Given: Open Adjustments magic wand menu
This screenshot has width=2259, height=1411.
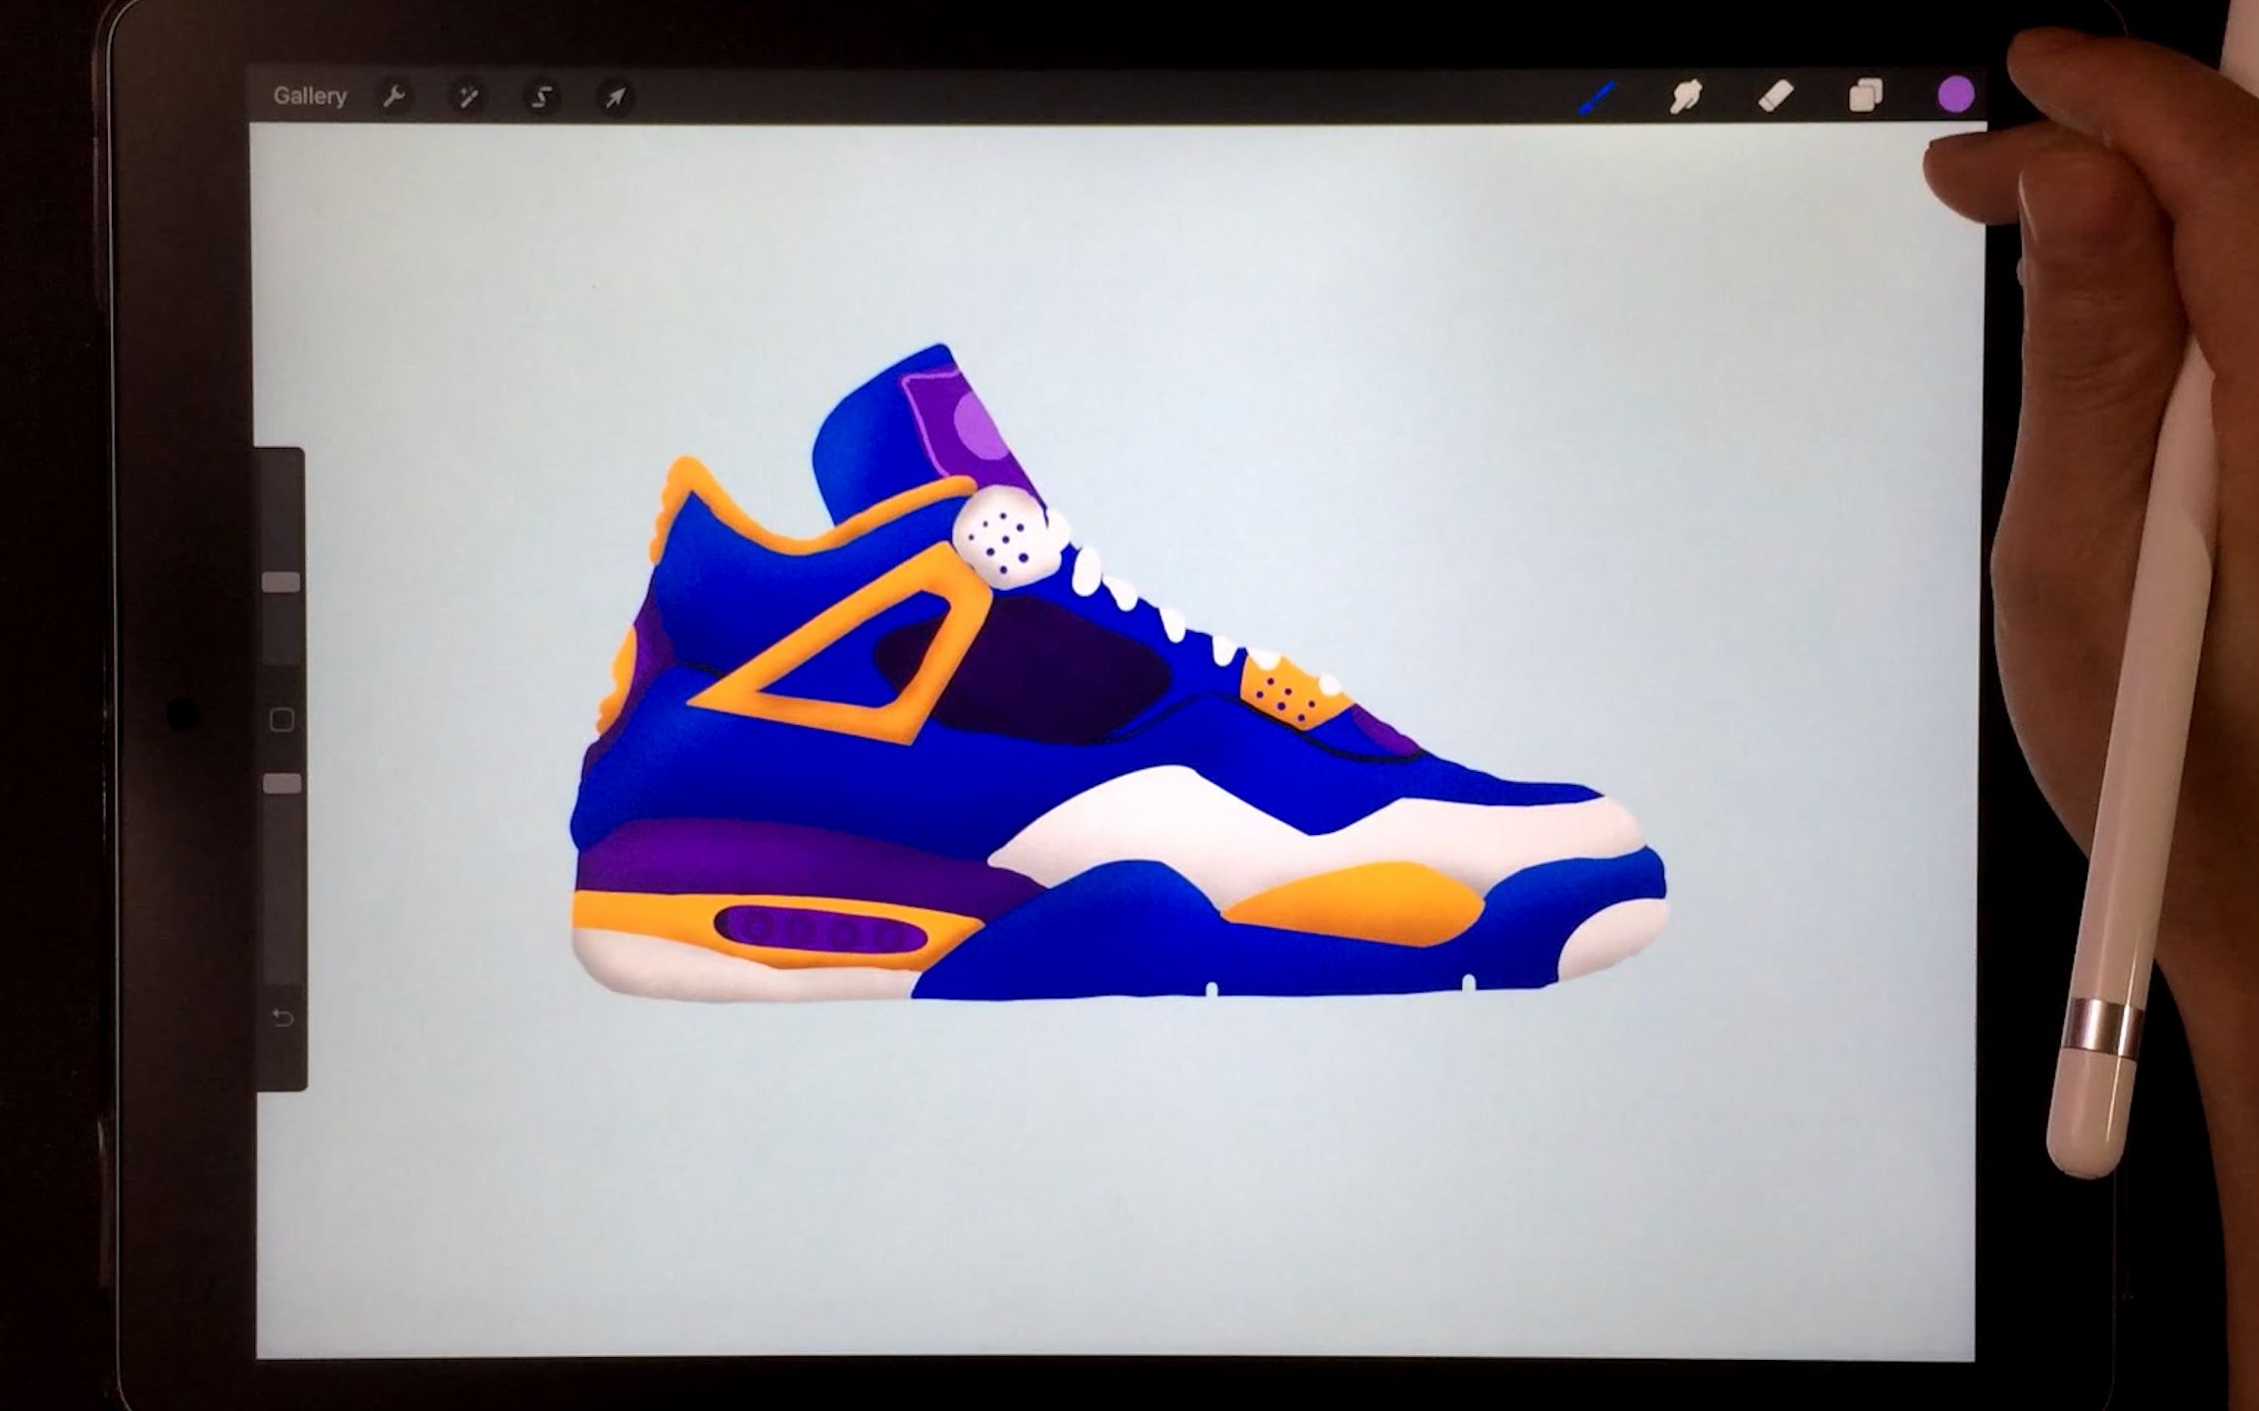Looking at the screenshot, I should (x=468, y=97).
